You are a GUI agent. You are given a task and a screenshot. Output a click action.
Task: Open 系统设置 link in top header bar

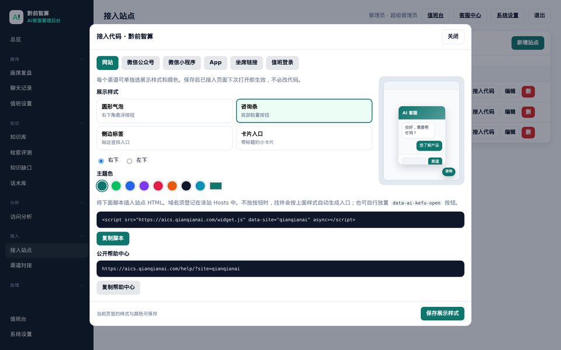507,15
